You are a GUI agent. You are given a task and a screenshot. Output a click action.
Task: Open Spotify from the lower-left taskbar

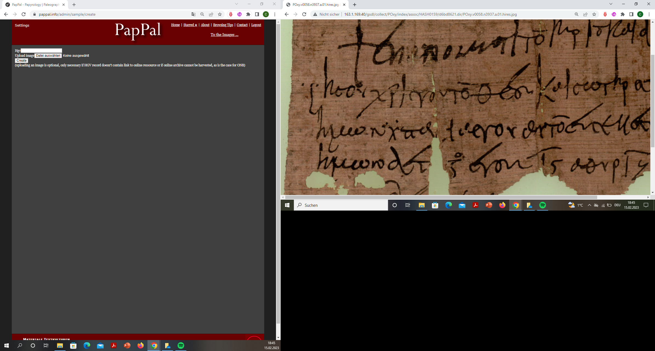[x=181, y=346]
